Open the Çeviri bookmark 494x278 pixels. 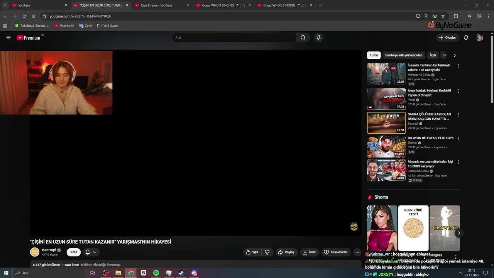pos(86,26)
